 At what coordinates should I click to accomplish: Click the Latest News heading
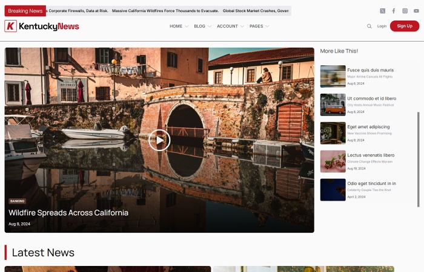[x=43, y=253]
